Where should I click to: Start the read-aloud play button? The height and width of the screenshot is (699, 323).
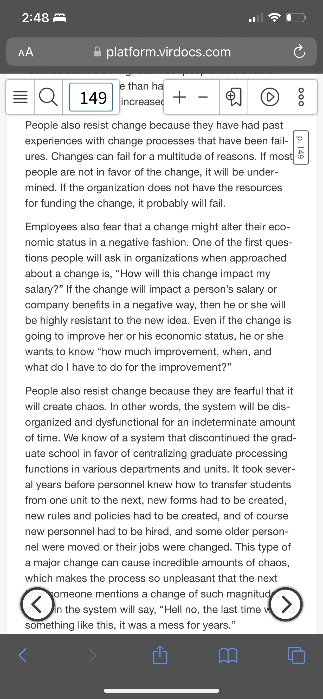coord(269,97)
